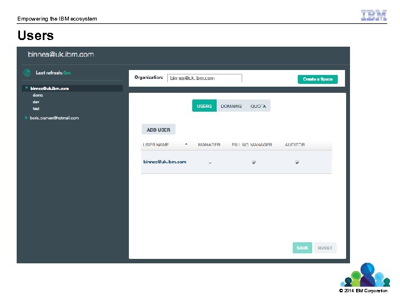Click the MANAGER column header
Viewport: 400px width, 300px height.
click(x=209, y=144)
